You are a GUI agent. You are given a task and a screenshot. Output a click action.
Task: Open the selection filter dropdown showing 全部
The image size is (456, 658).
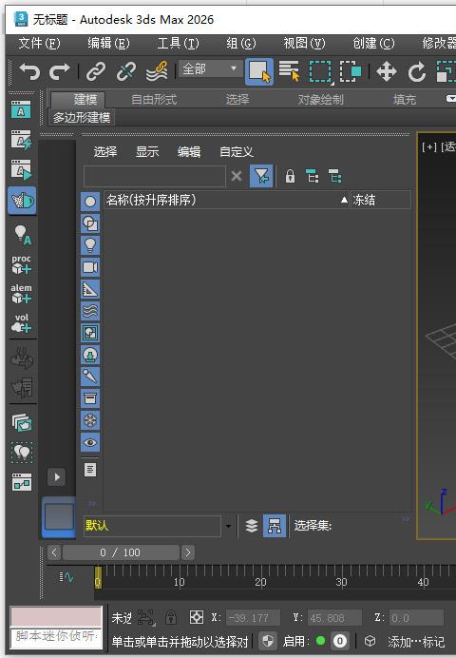(x=210, y=68)
